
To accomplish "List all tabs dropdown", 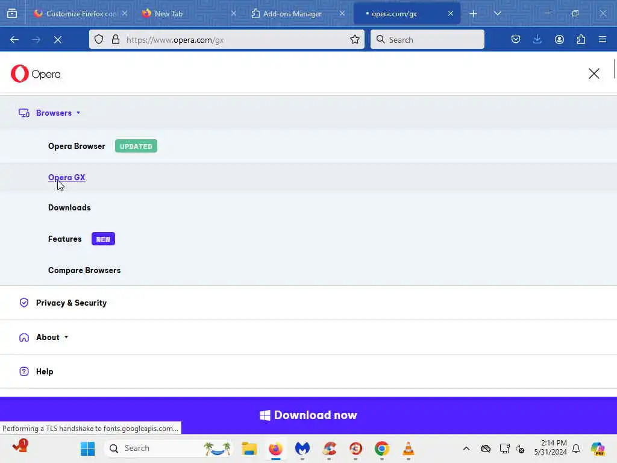I will (x=497, y=13).
